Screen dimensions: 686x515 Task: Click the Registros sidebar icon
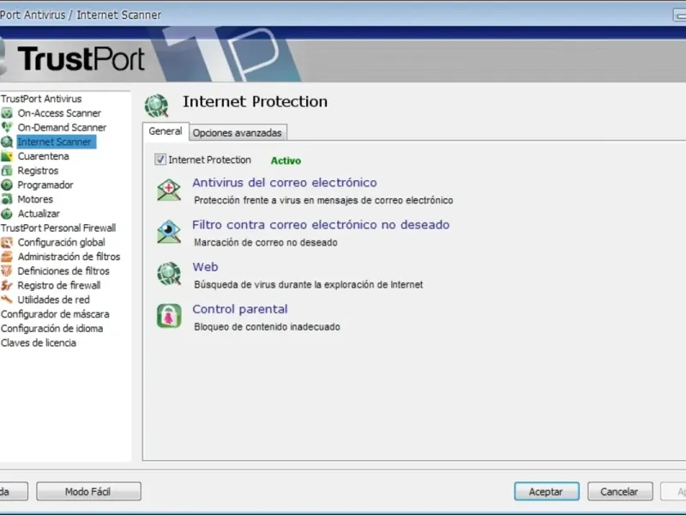(8, 171)
